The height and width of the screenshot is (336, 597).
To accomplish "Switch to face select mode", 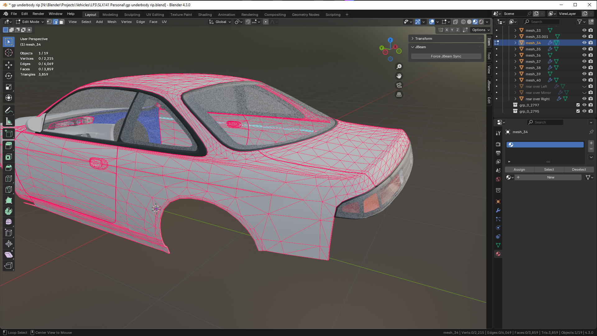I will point(62,22).
